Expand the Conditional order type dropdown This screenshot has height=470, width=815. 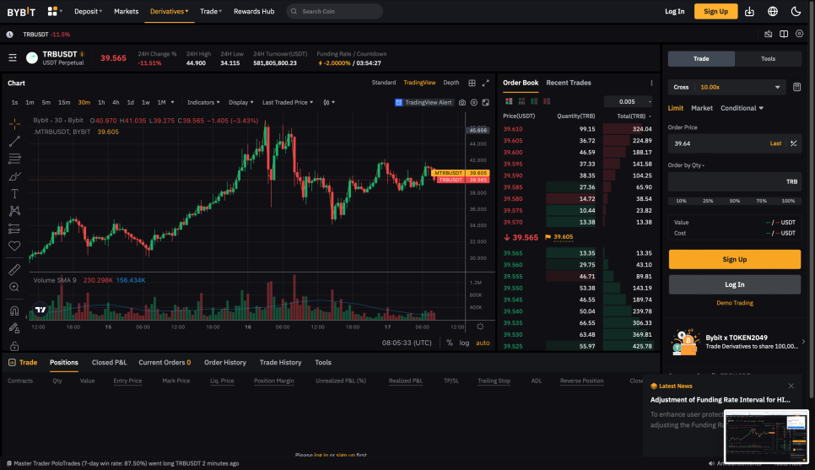pos(742,108)
